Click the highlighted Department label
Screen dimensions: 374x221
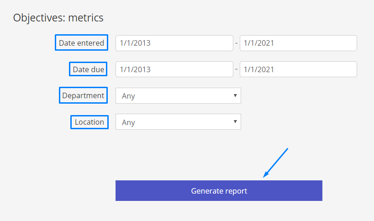pyautogui.click(x=83, y=95)
